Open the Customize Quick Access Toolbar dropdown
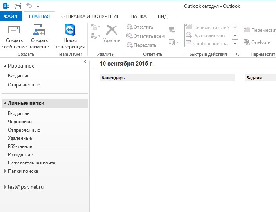276x212 pixels. [38, 6]
